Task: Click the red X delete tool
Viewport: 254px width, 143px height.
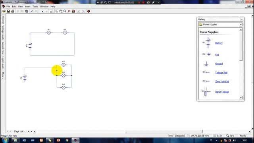Action: pos(69,11)
